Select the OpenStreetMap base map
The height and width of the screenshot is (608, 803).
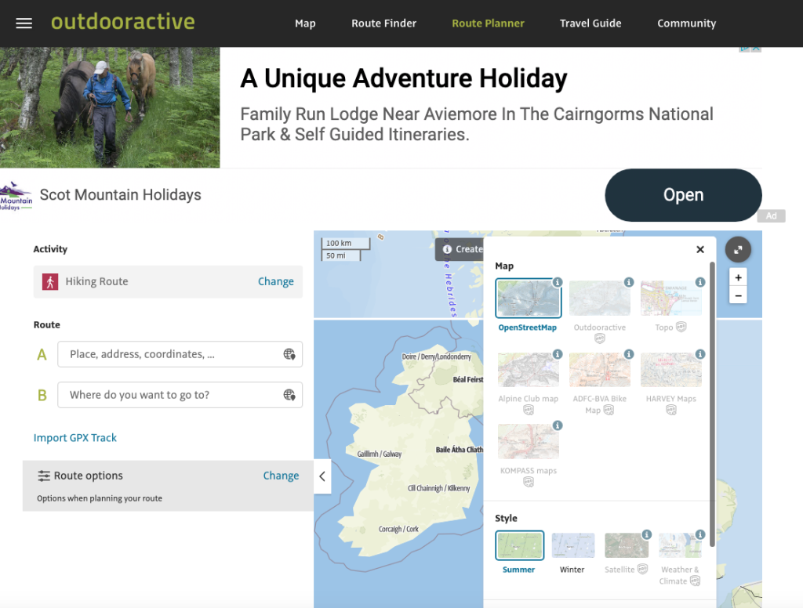[x=528, y=298]
